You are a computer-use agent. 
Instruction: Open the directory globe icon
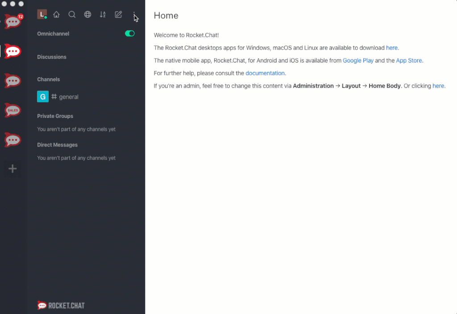(87, 15)
